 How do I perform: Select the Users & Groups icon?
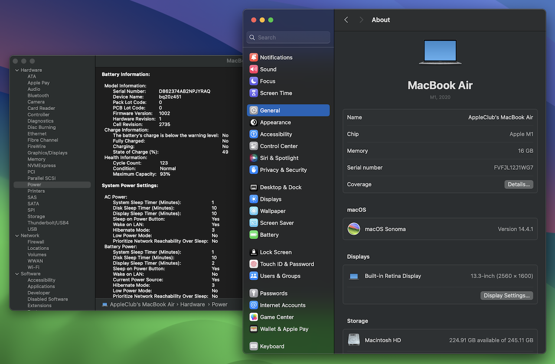[254, 276]
